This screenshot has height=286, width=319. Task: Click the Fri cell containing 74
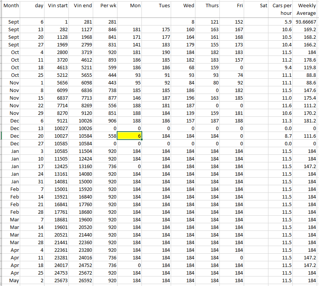(x=232, y=75)
